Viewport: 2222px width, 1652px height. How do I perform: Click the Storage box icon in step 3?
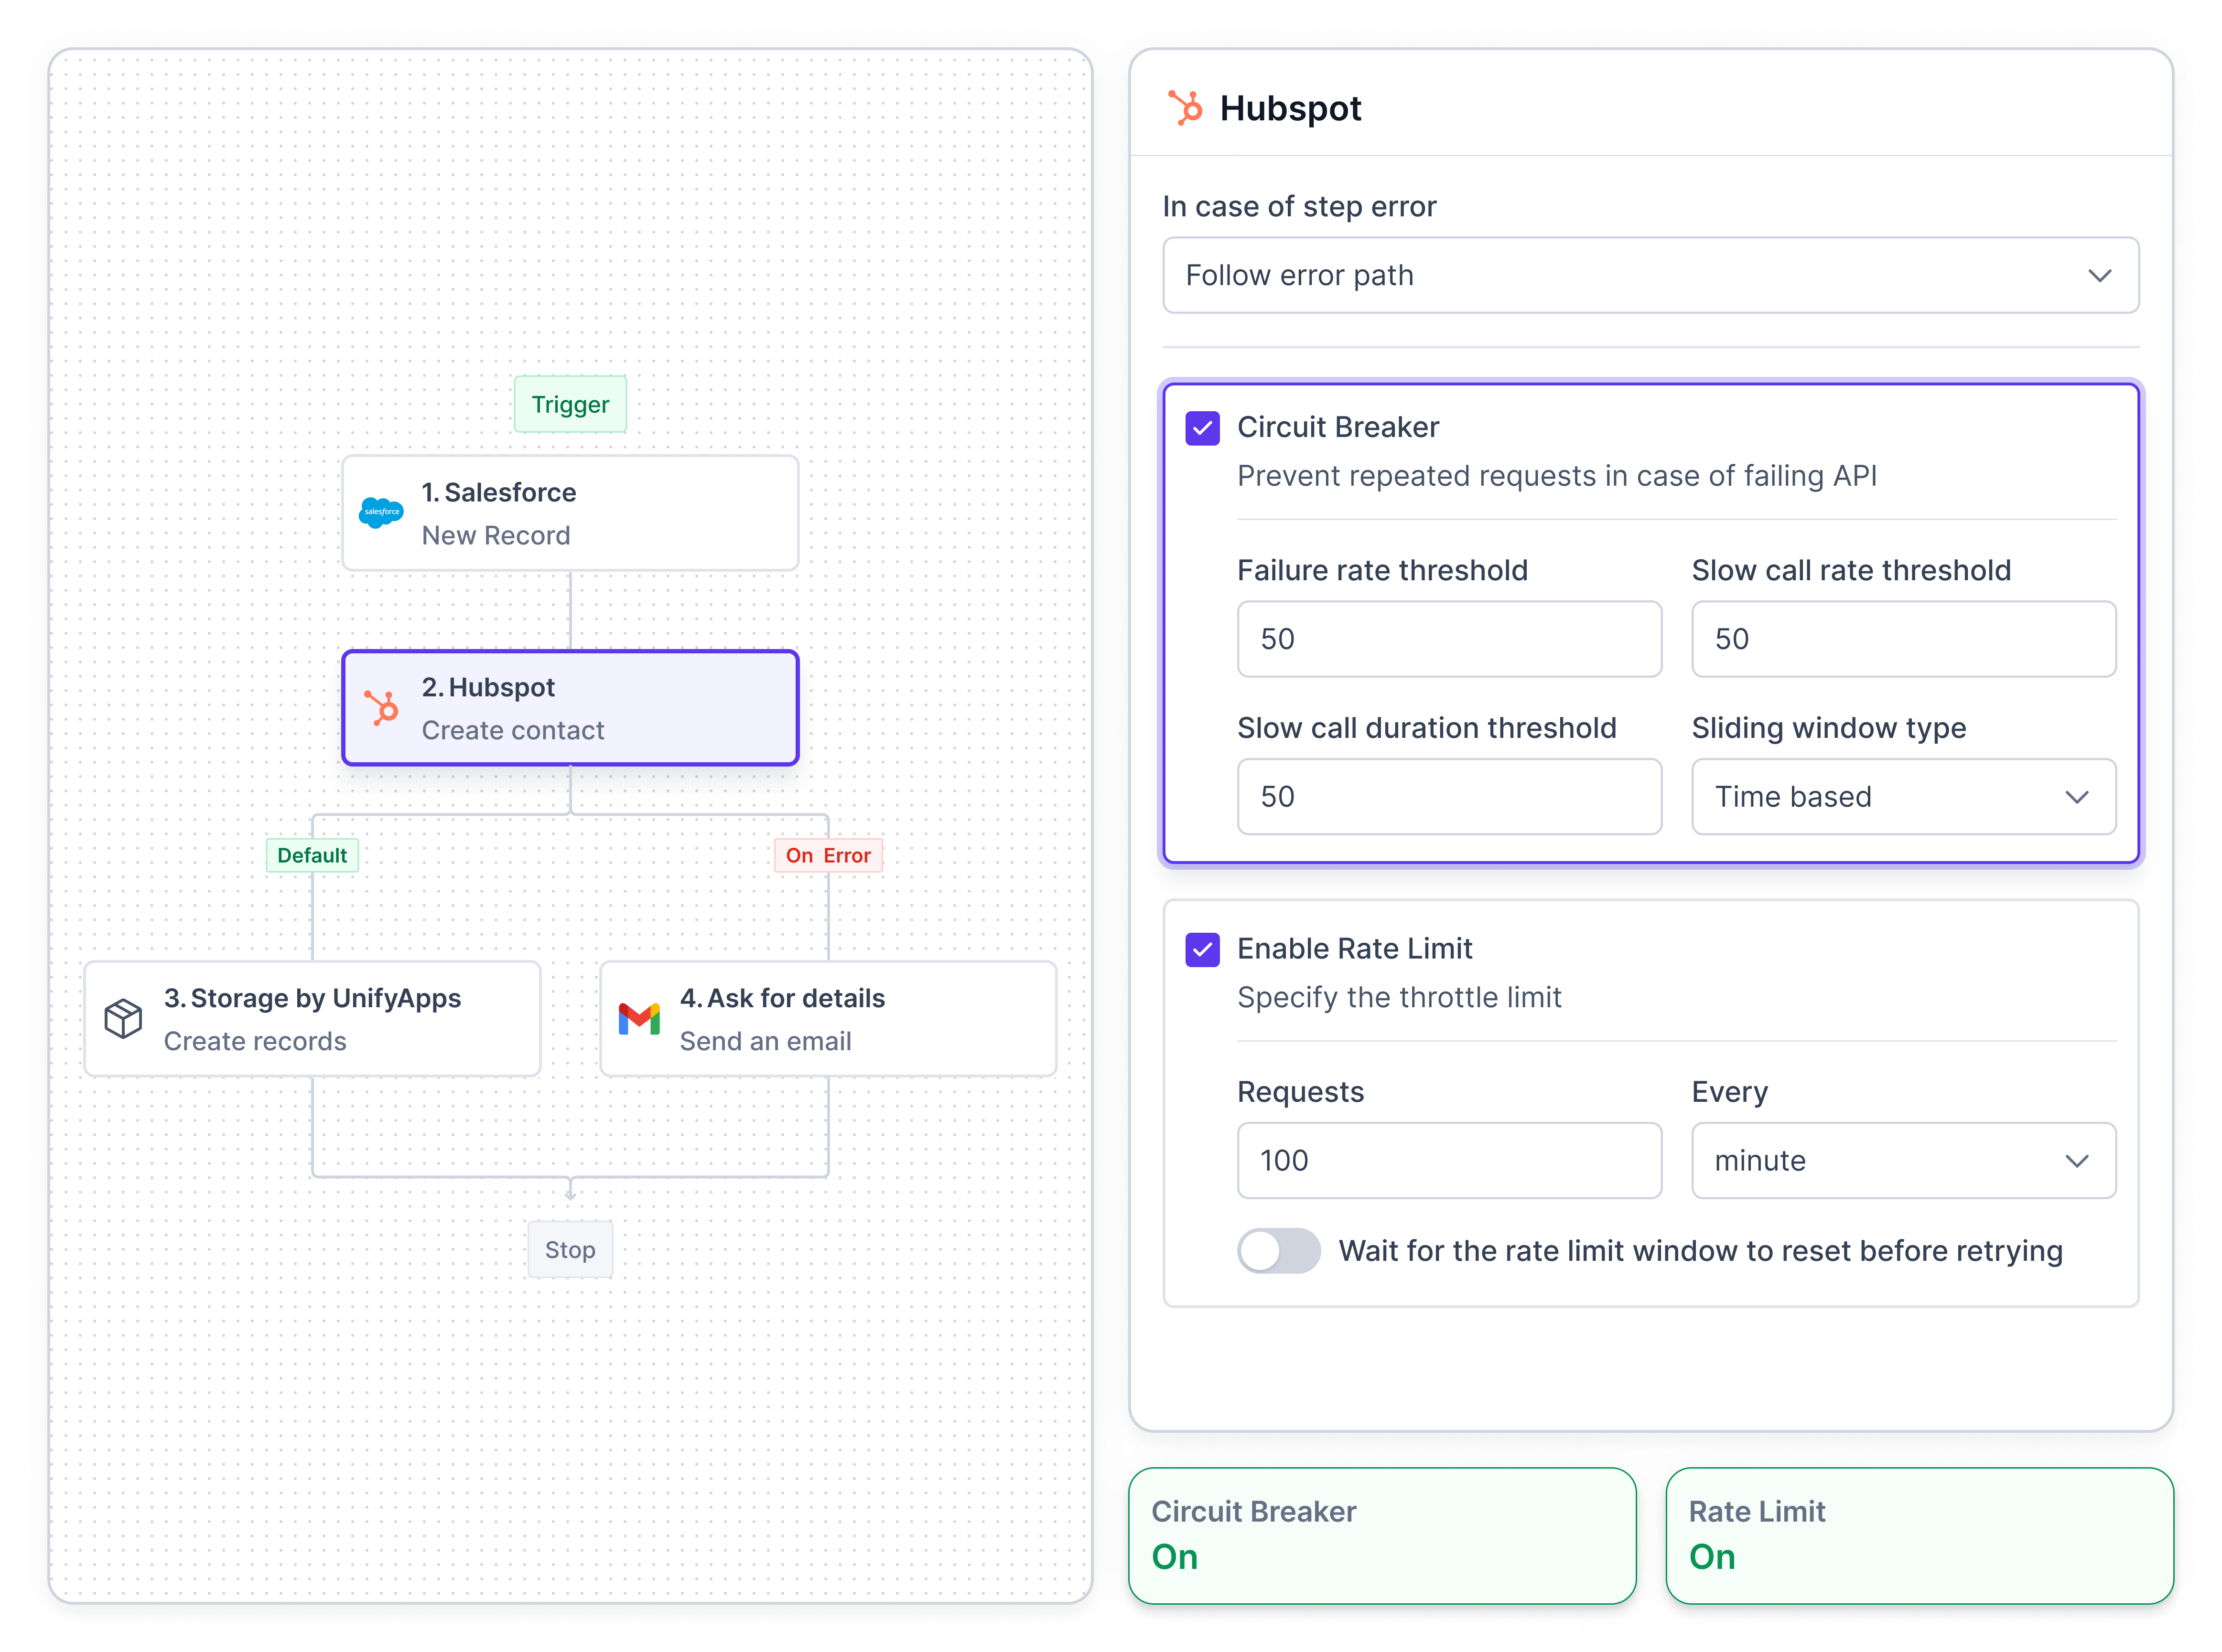(x=123, y=1018)
